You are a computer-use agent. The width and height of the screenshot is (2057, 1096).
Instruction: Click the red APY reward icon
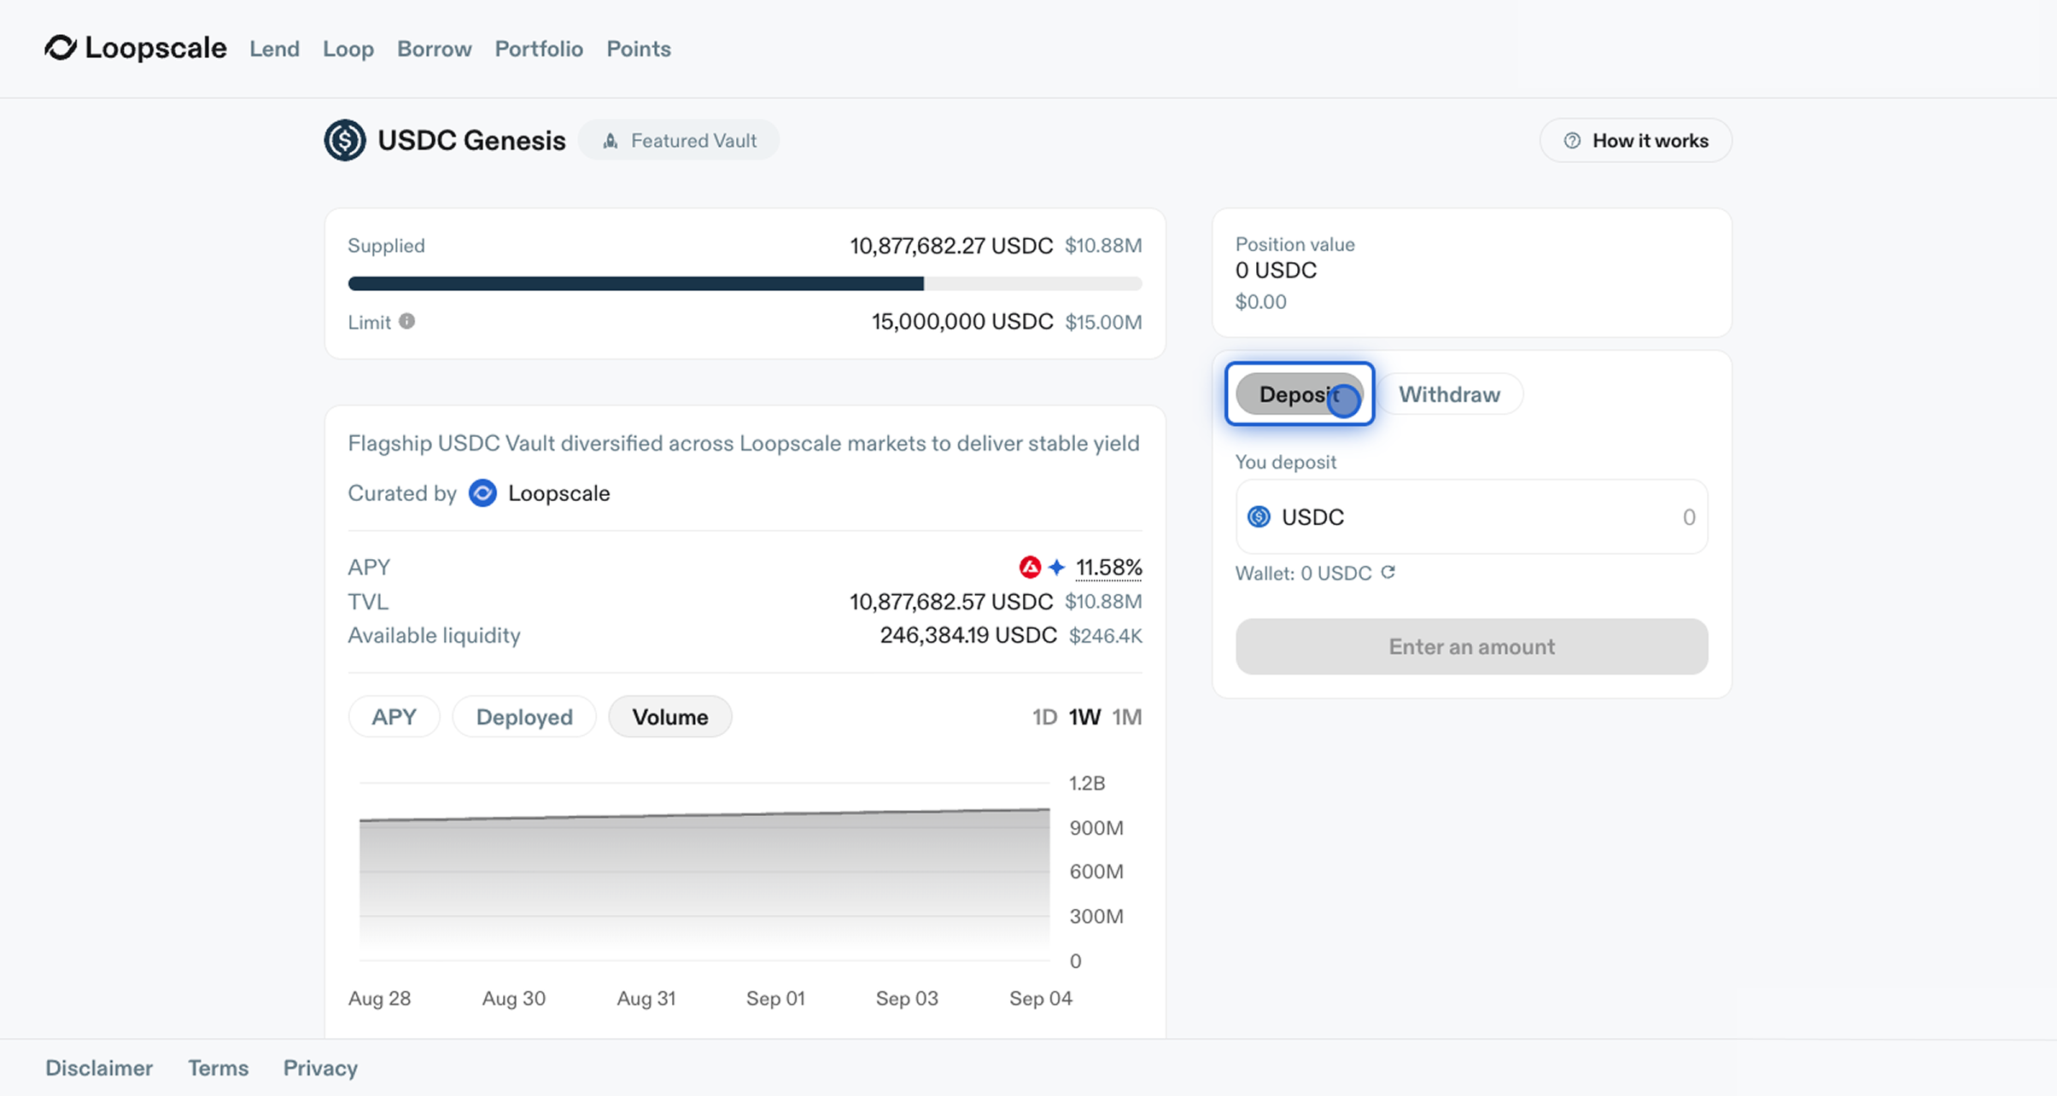pyautogui.click(x=1030, y=567)
